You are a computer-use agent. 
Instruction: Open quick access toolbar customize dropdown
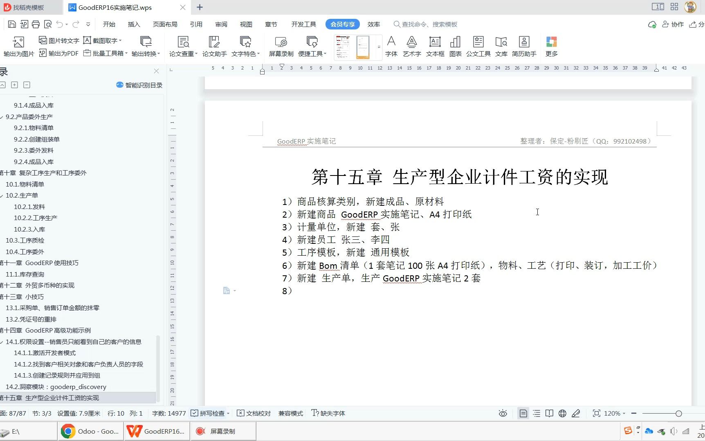coord(88,25)
